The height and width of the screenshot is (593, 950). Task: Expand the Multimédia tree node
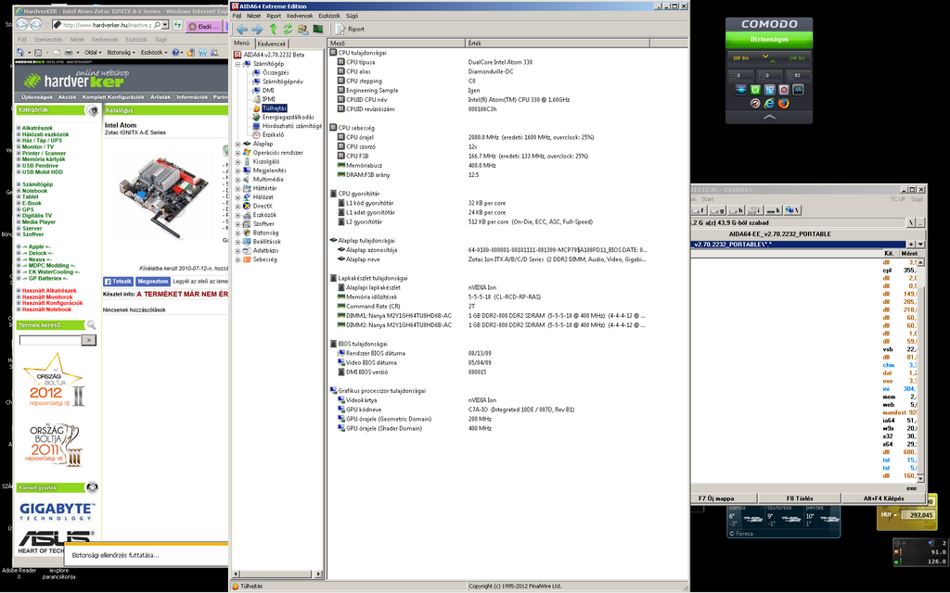point(237,180)
